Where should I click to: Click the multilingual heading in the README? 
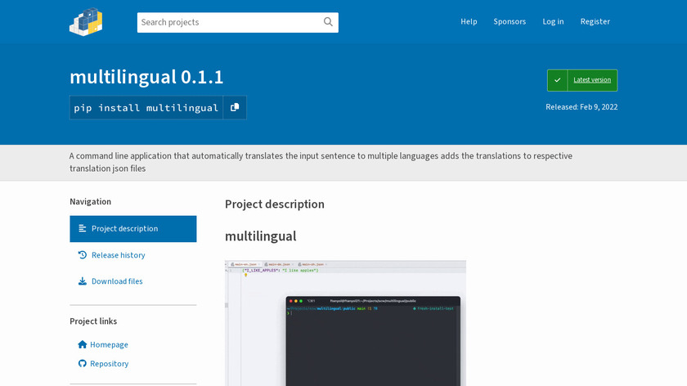(261, 236)
